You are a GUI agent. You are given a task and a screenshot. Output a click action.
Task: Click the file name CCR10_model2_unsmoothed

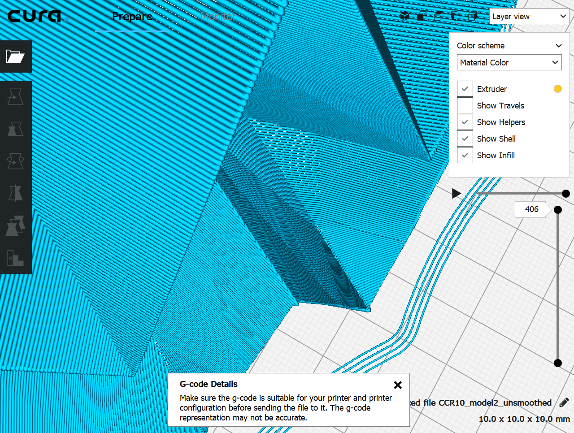point(495,403)
